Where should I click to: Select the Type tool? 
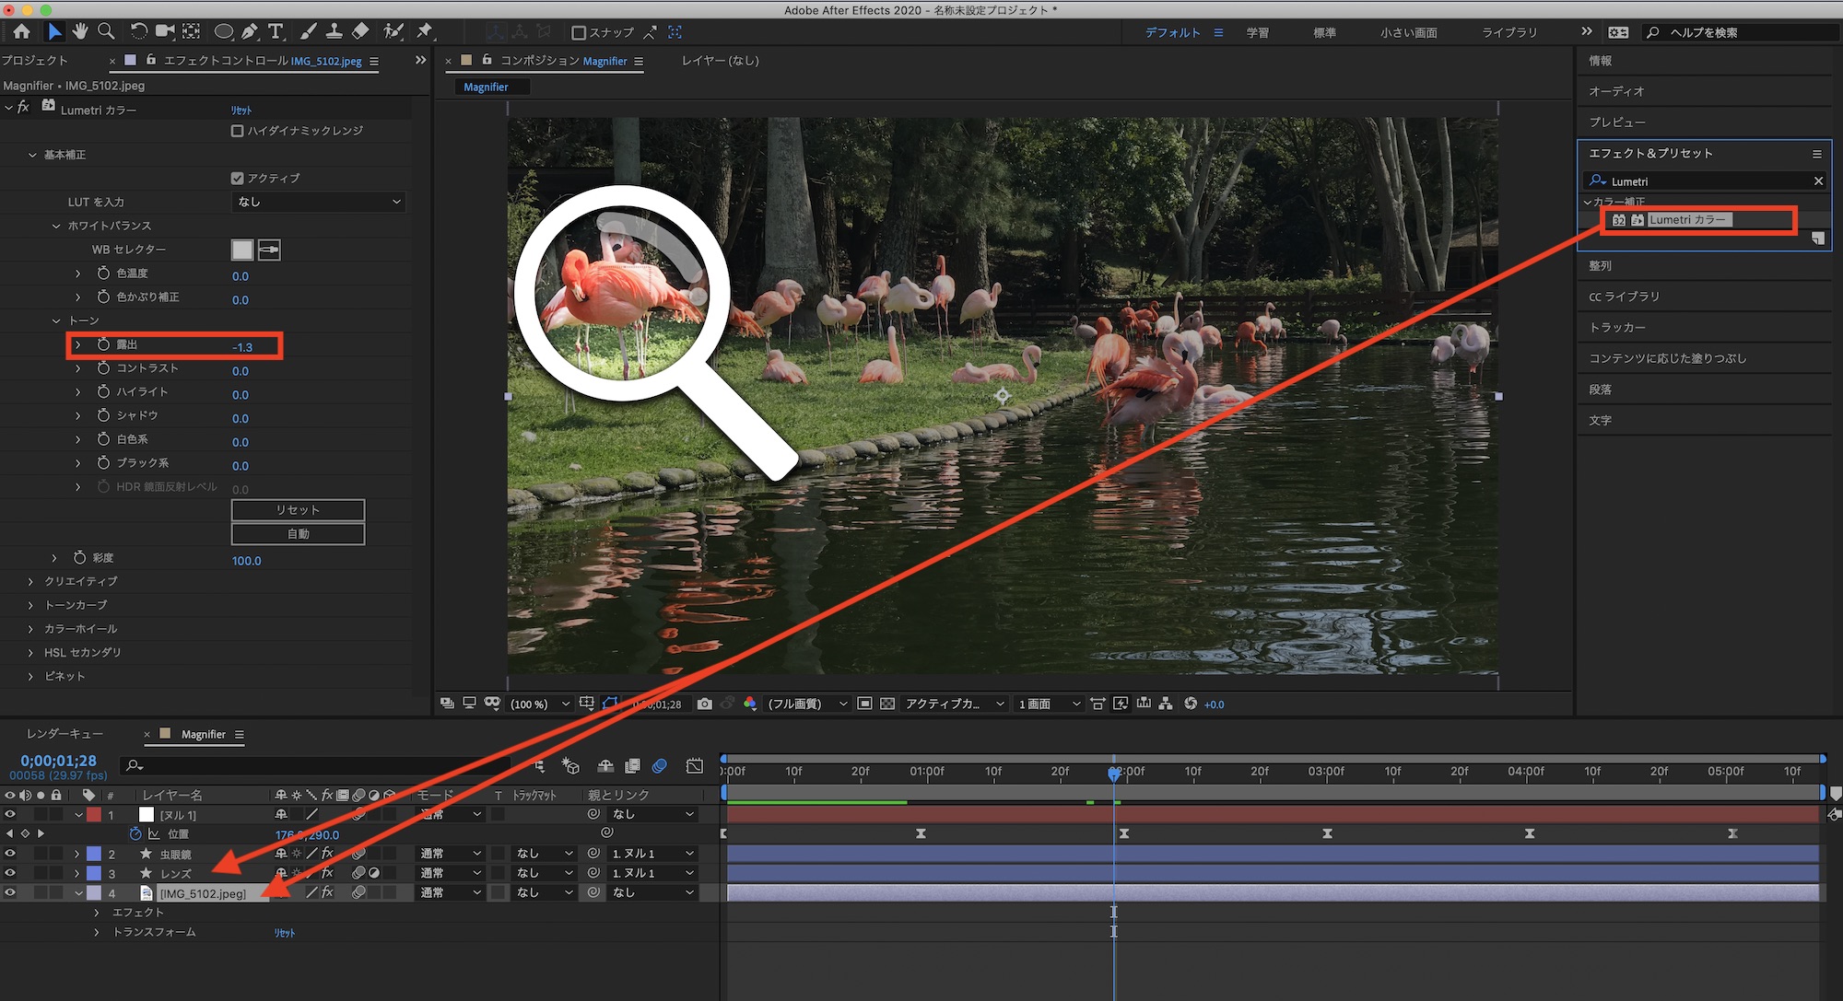click(276, 31)
